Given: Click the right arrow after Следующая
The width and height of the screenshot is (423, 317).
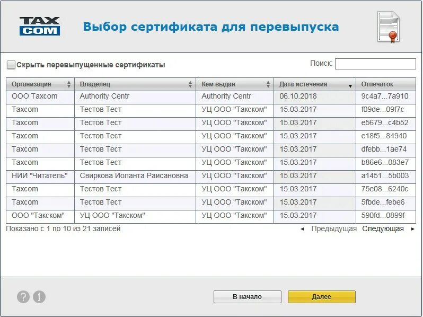Looking at the screenshot, I should pos(412,229).
